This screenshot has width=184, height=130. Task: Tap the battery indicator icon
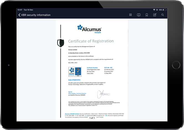165,10
